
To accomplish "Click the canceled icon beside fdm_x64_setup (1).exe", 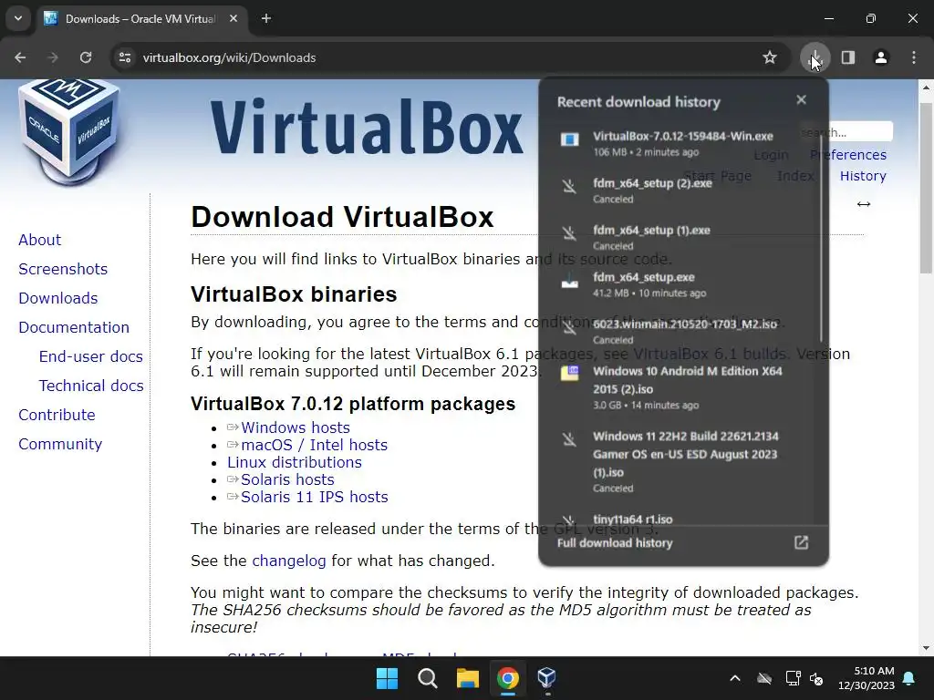I will click(569, 234).
